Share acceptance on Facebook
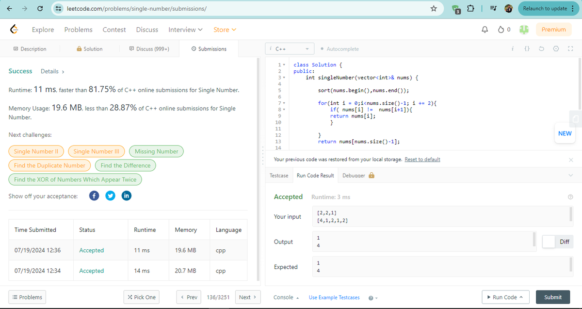 [95, 196]
